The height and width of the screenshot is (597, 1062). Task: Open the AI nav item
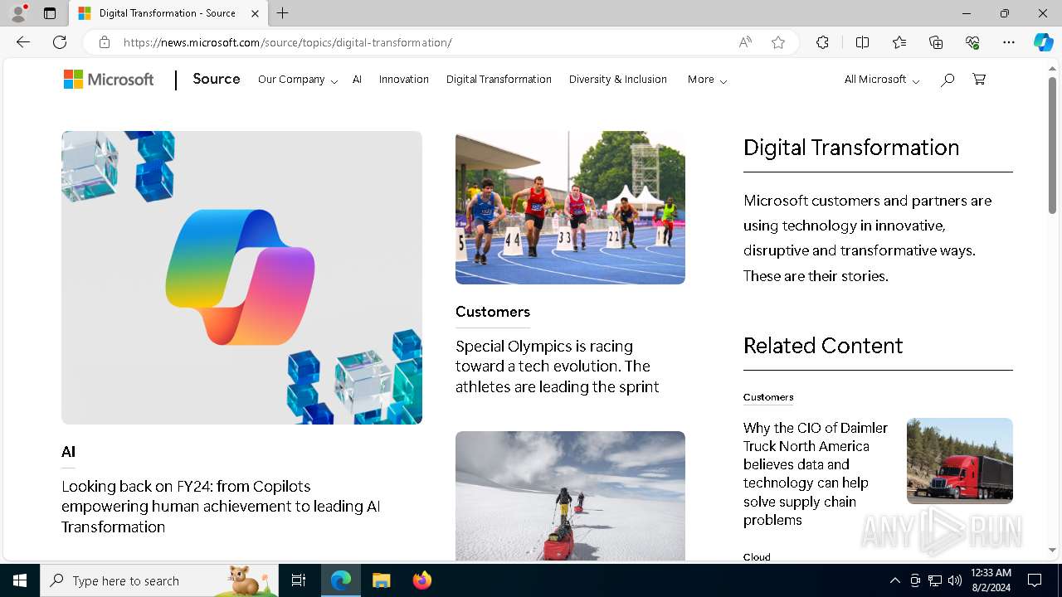point(357,80)
